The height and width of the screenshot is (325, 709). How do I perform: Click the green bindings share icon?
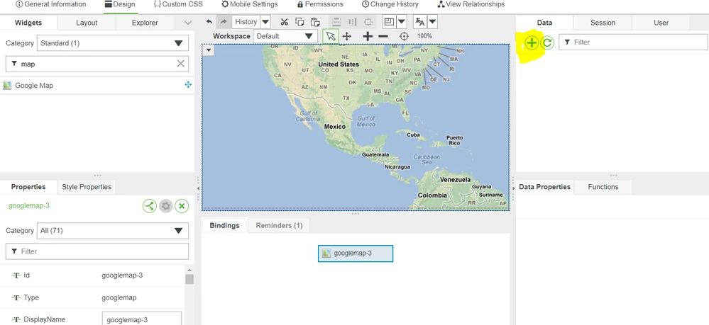pyautogui.click(x=150, y=206)
